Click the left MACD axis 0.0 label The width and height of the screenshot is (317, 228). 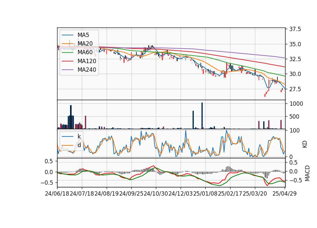[x=49, y=172]
